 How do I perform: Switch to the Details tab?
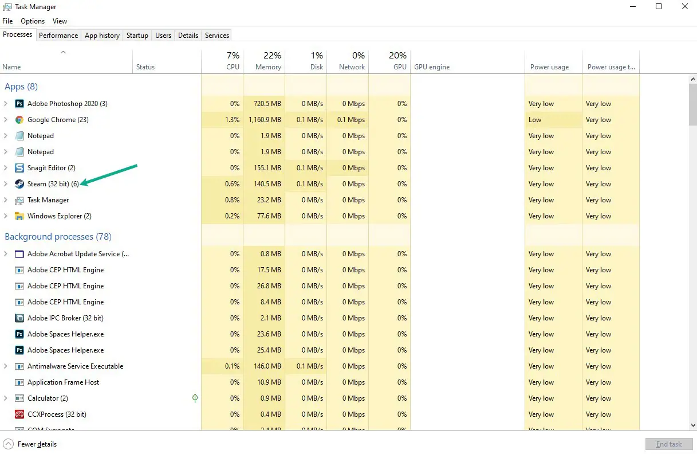point(188,36)
